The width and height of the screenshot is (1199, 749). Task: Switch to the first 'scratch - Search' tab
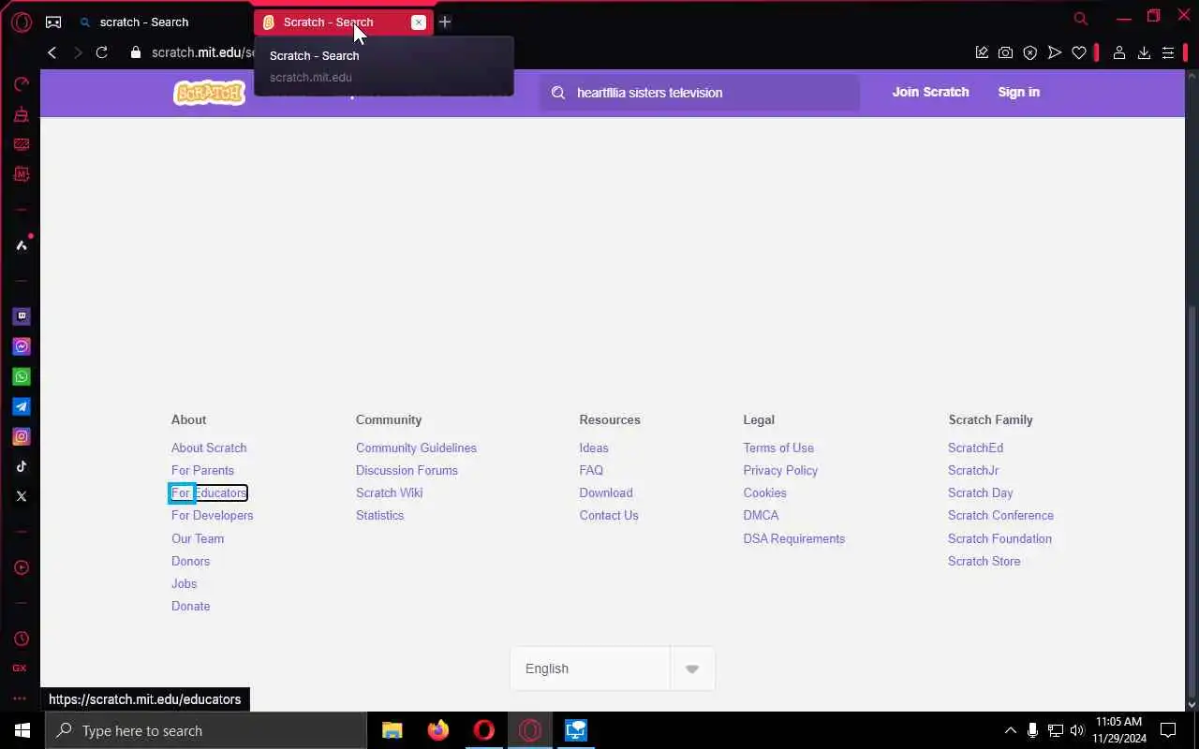[159, 22]
